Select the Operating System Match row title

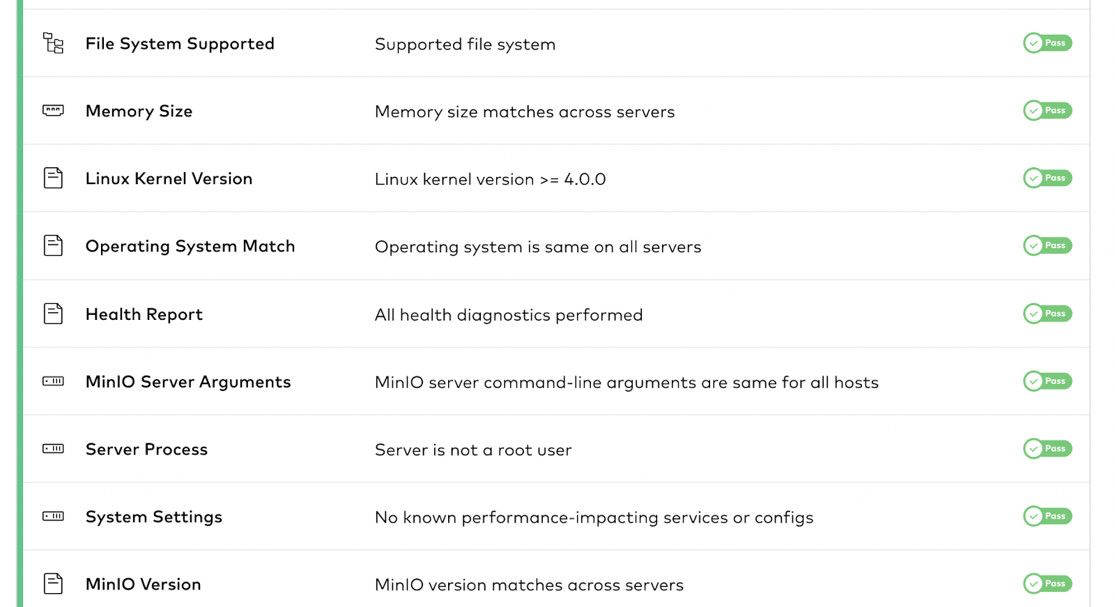tap(190, 246)
